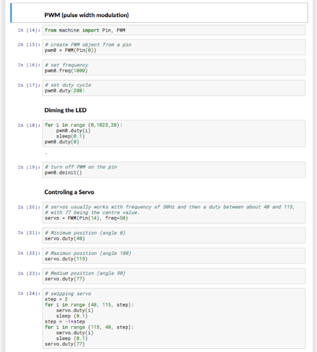Click the pwm0 = PWM(Pin(0)) code cell
Viewport: 317px width, 352px height.
click(174, 47)
